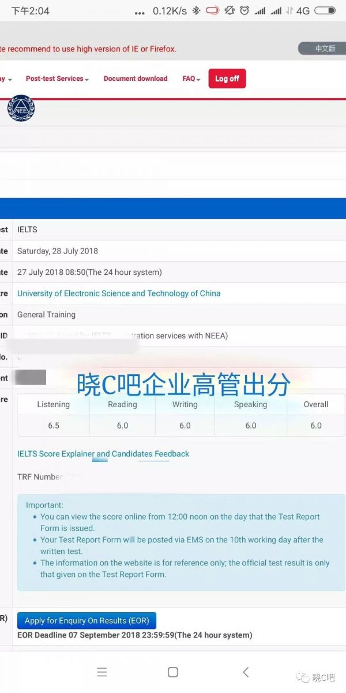
Task: Click the 6.5 Listening score value
Action: [x=54, y=426]
